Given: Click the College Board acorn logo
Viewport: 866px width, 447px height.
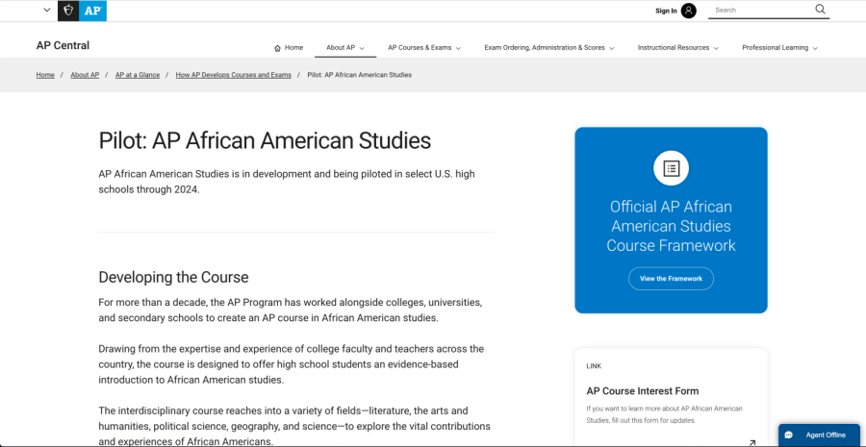Looking at the screenshot, I should point(68,11).
